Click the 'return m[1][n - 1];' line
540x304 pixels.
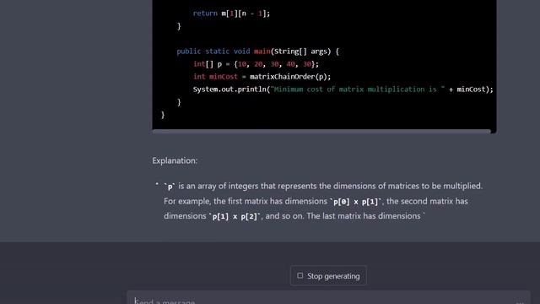pyautogui.click(x=231, y=14)
